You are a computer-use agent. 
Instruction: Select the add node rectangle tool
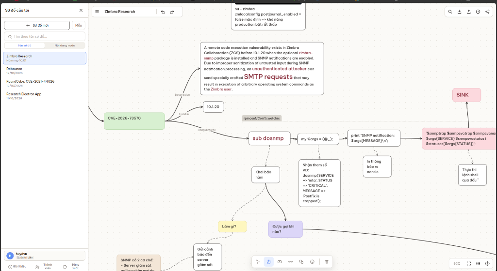point(280,261)
